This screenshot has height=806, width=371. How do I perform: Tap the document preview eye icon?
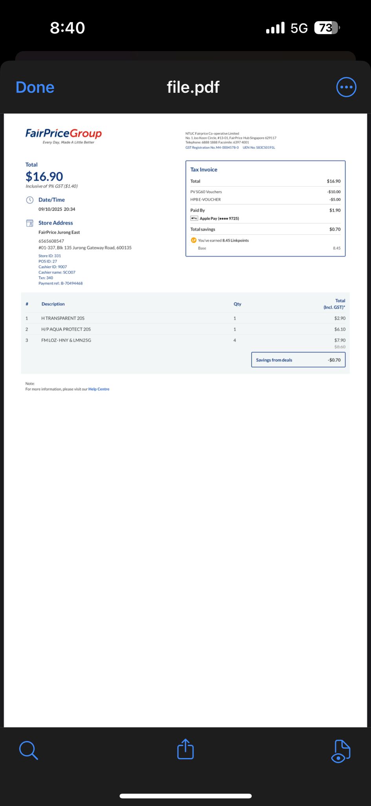click(341, 751)
